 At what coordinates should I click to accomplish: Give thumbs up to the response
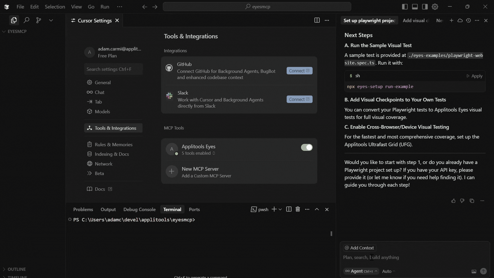[x=453, y=201]
